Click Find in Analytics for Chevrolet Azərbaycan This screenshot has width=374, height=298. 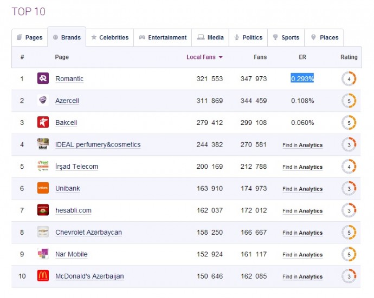[302, 233]
